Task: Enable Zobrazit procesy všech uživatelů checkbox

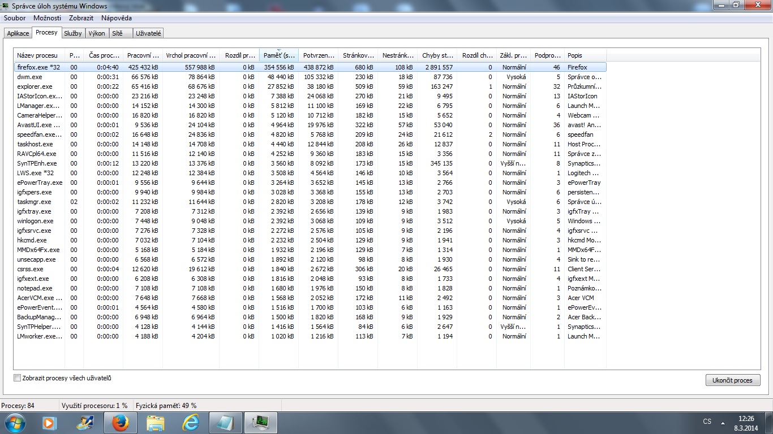Action: [18, 378]
